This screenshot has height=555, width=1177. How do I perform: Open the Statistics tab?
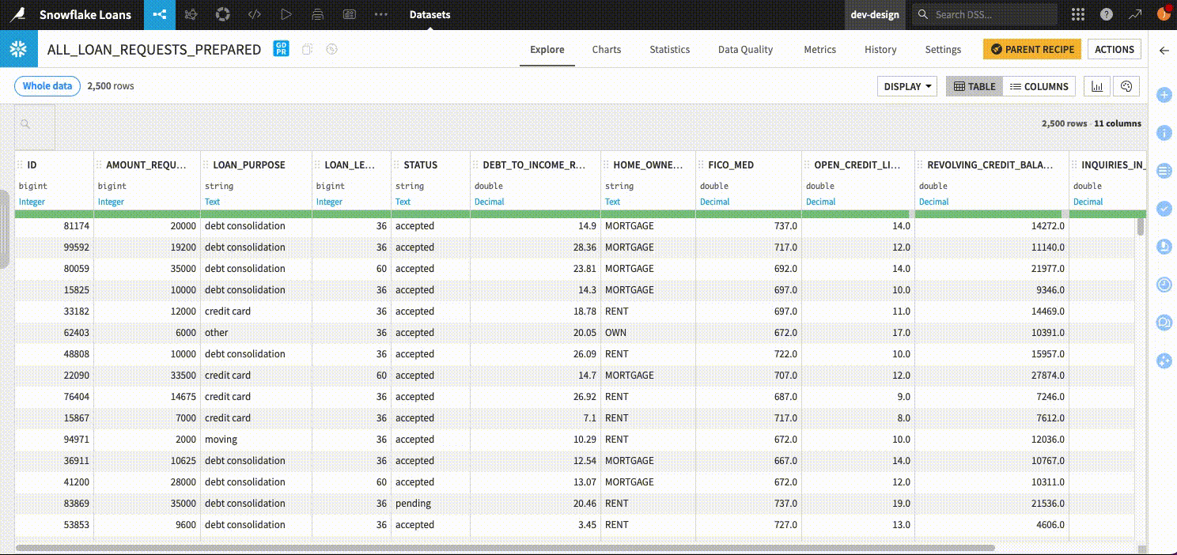tap(670, 49)
